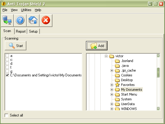Uncheck the My Documents path checkbox

[7, 75]
